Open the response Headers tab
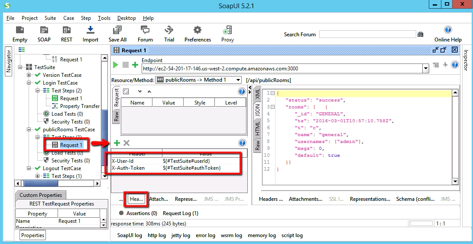Viewport: 473px width, 244px height. click(271, 199)
